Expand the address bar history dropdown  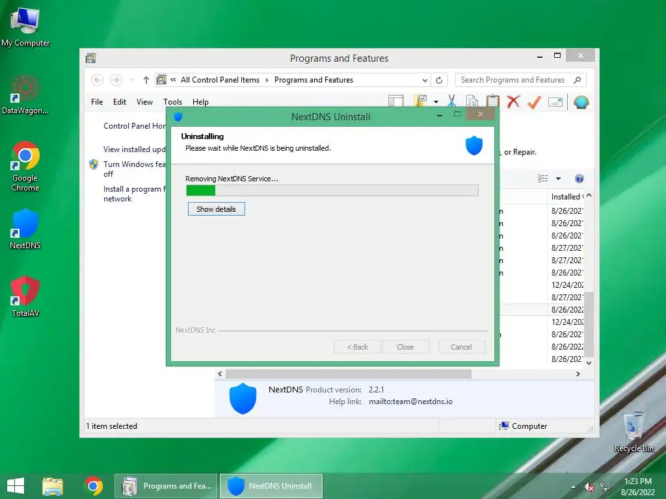(425, 80)
